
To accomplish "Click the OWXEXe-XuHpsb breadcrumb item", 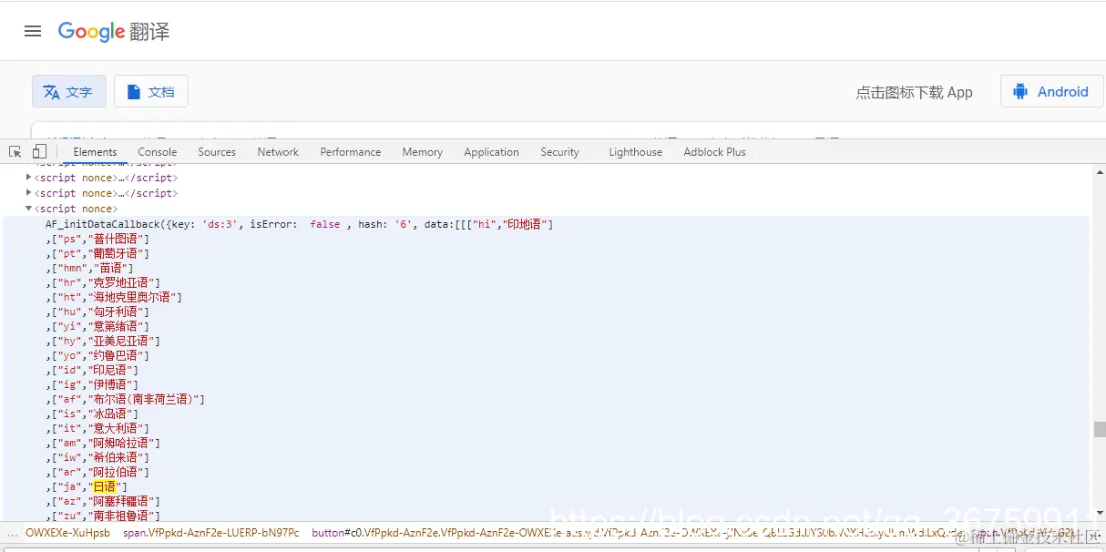I will pyautogui.click(x=67, y=533).
